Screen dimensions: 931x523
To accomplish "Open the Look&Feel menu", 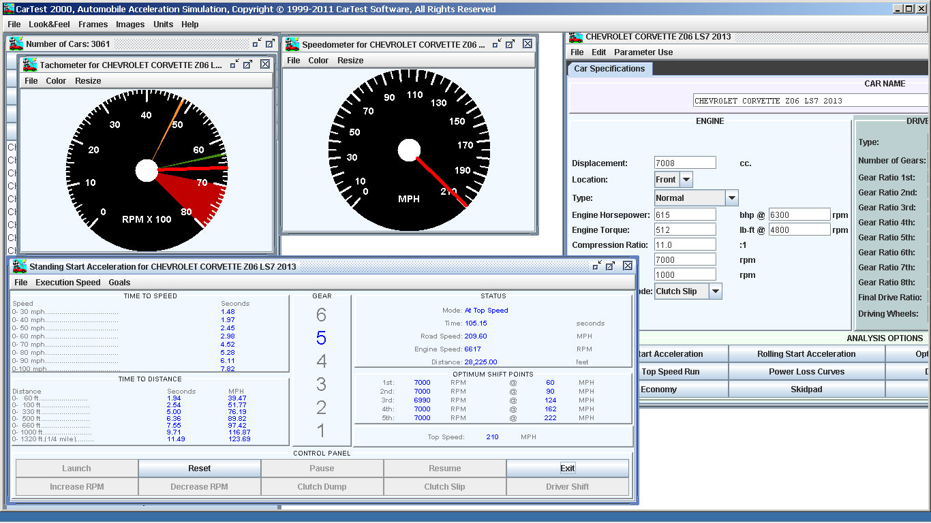I will pos(49,24).
